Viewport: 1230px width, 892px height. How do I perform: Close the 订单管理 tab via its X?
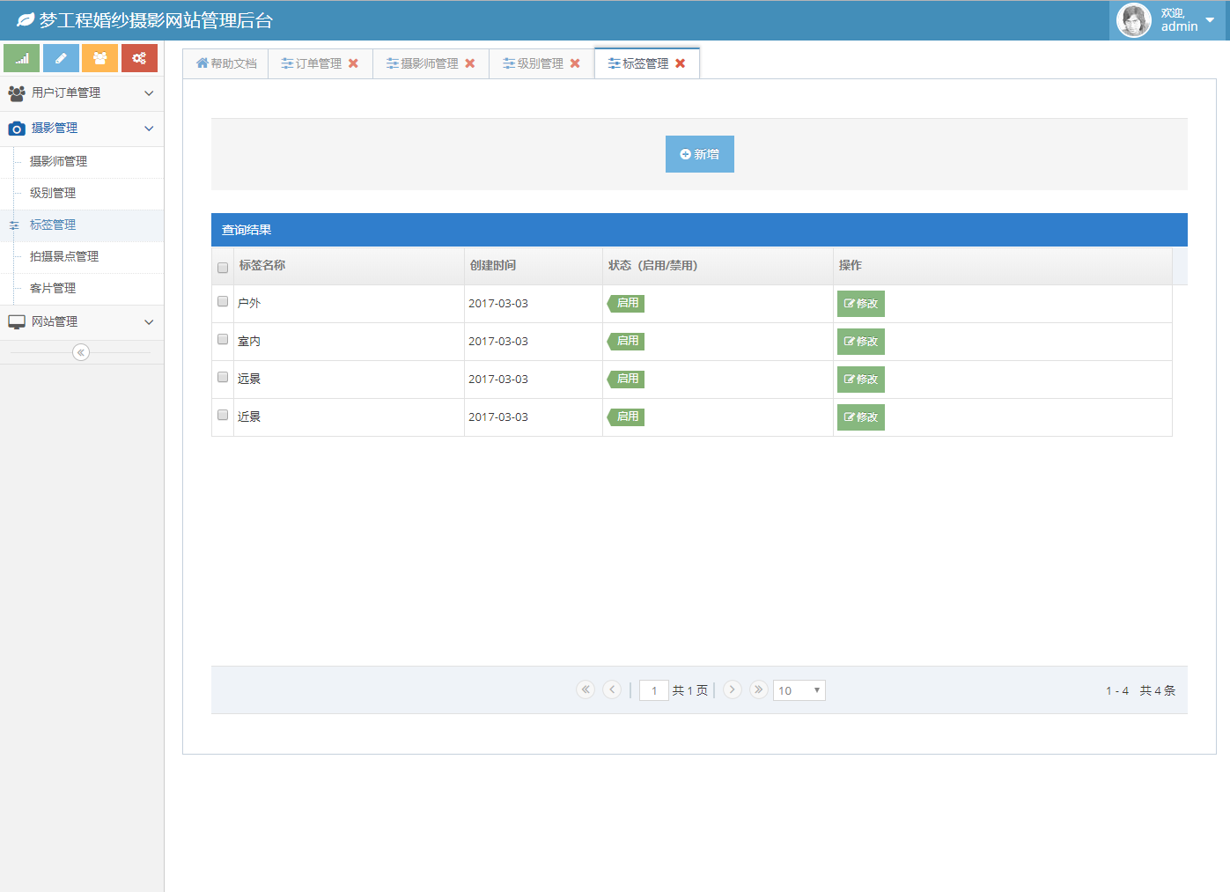tap(353, 63)
